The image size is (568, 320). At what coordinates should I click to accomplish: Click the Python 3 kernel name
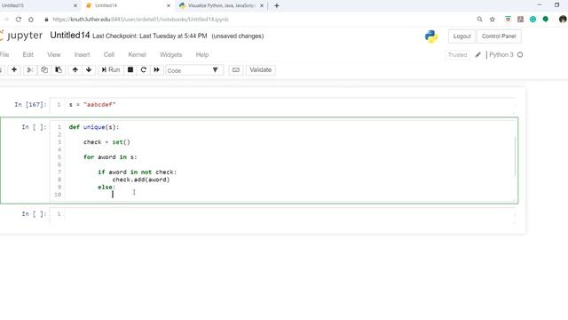(x=501, y=55)
